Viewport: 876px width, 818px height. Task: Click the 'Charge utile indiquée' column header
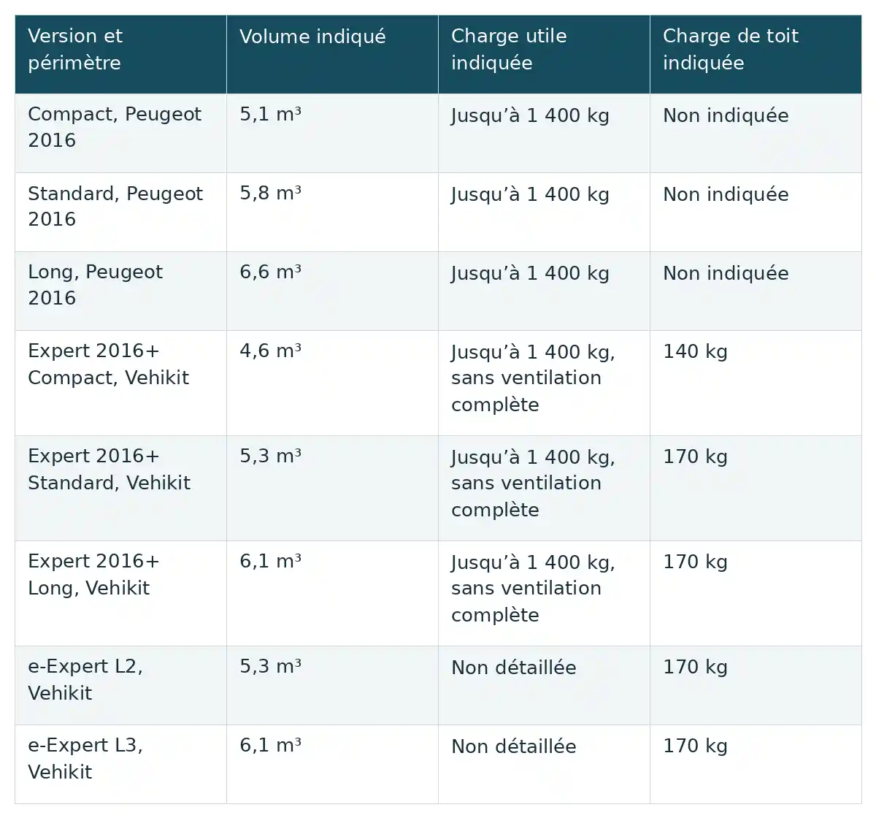544,55
